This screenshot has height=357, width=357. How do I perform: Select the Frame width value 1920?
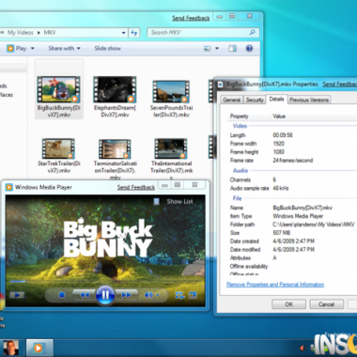(x=279, y=144)
